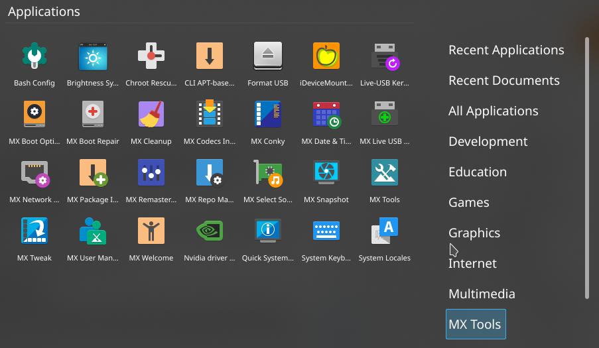Launch MX Package Installer

coord(94,172)
